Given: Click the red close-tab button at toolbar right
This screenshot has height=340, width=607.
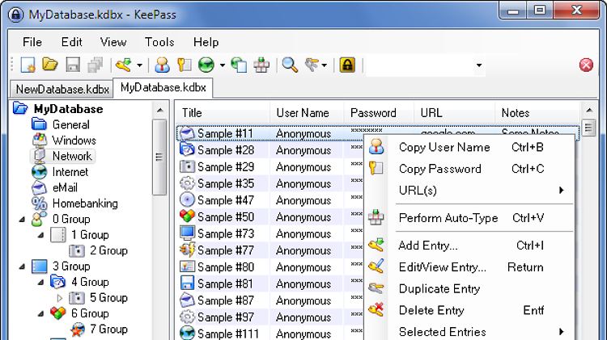Looking at the screenshot, I should pos(586,65).
